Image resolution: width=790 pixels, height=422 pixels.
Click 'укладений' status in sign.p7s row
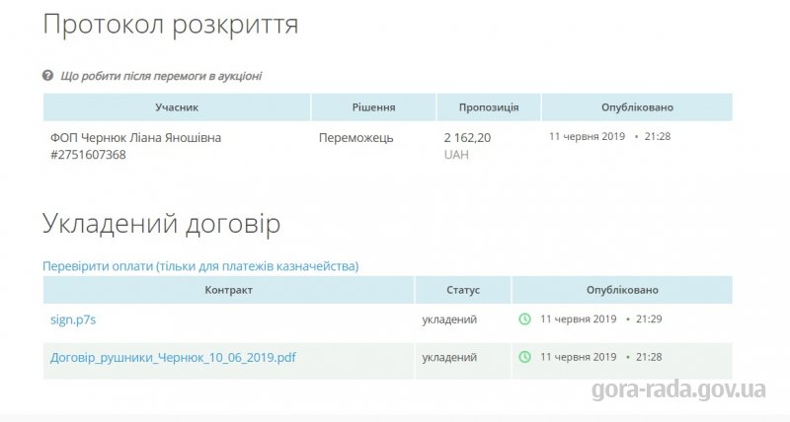click(x=449, y=319)
